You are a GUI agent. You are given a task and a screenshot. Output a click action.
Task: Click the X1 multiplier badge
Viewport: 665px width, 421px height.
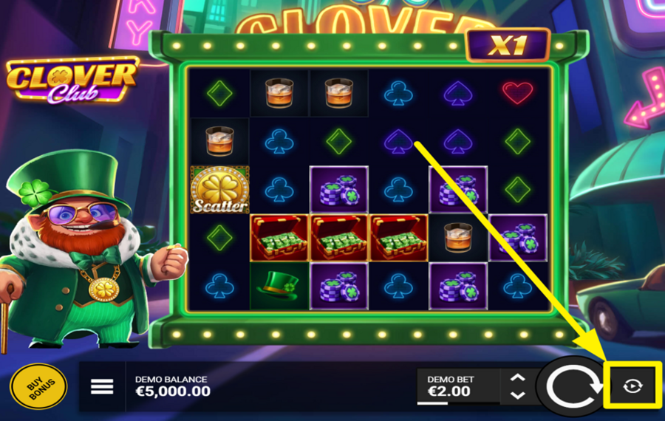point(508,45)
